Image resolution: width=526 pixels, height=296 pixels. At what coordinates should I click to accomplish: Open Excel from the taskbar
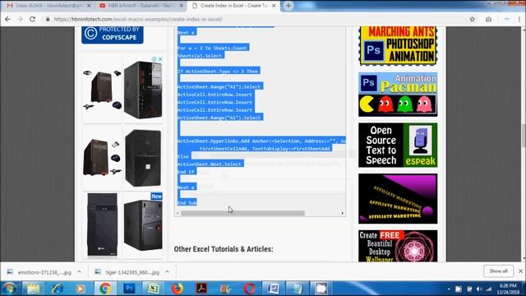(154, 289)
